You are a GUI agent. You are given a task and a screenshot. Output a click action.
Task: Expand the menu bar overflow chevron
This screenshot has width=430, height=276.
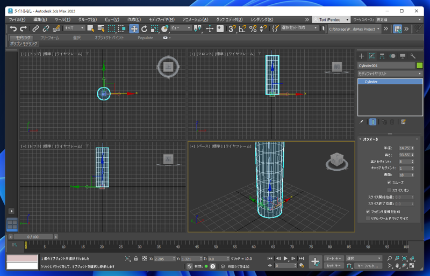pos(307,20)
